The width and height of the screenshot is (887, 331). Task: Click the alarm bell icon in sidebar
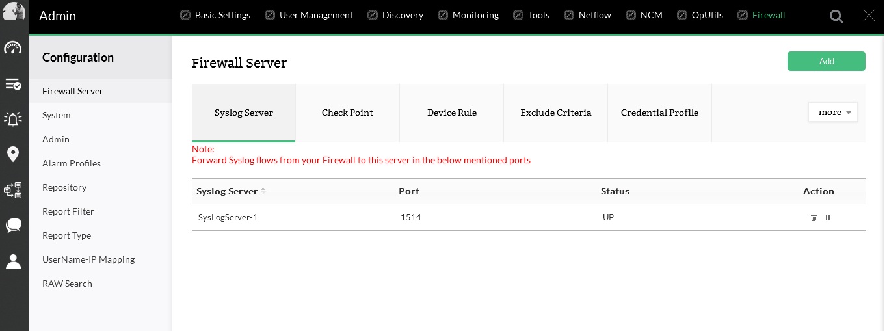13,118
